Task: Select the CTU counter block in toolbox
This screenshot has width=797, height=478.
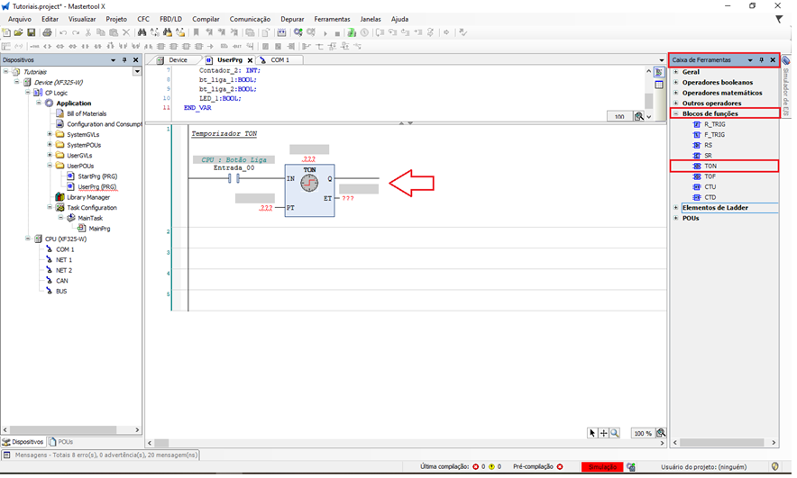Action: click(x=710, y=187)
